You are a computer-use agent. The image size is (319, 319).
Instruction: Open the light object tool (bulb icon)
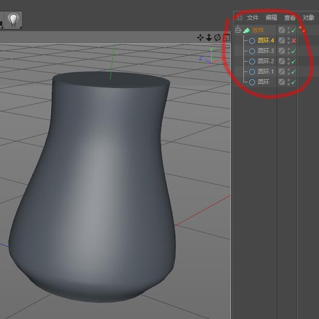(x=13, y=20)
